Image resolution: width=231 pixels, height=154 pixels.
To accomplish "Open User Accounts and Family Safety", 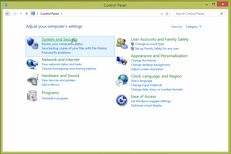I will 160,39.
